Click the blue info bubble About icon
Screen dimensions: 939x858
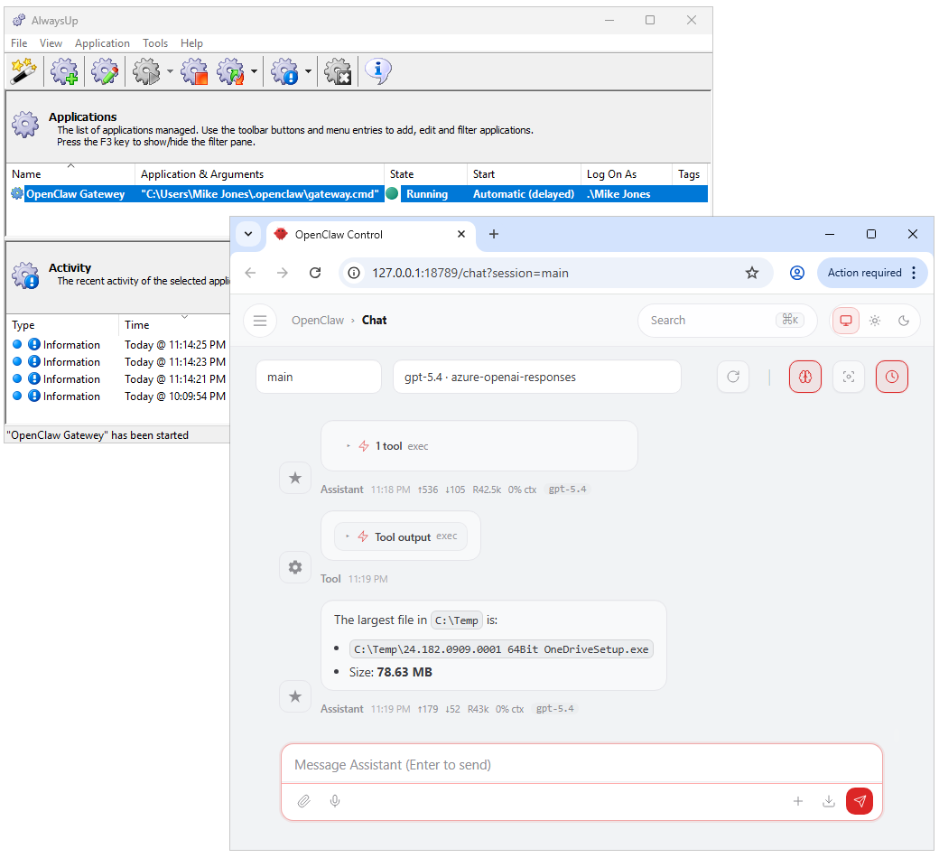coord(377,70)
